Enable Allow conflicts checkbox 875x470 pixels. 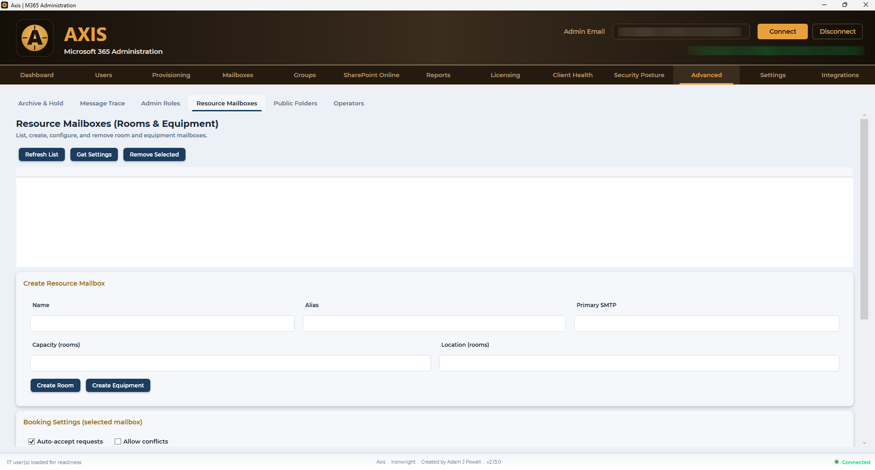click(118, 441)
